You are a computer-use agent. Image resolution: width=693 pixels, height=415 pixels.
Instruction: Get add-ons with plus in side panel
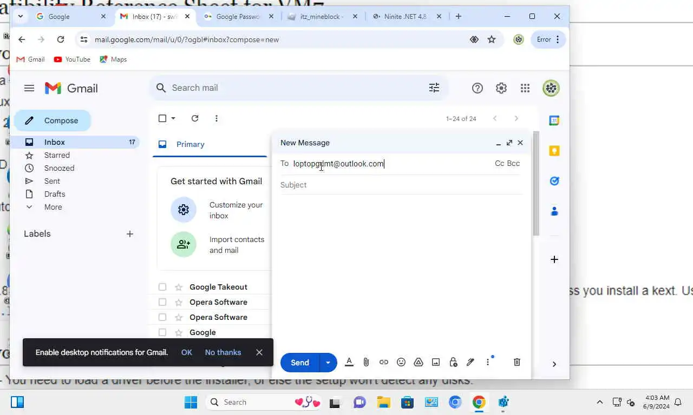point(554,259)
